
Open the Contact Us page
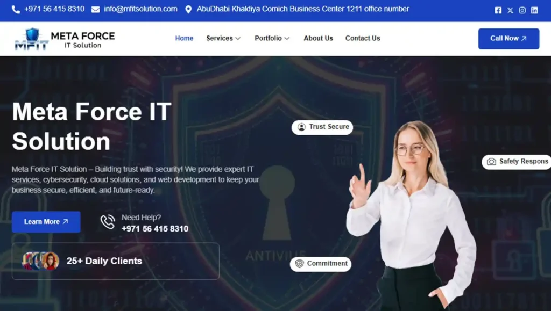pyautogui.click(x=363, y=38)
